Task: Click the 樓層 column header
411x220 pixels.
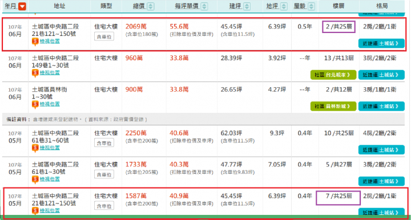Action: 339,6
